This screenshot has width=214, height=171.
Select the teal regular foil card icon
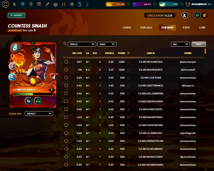[197, 15]
